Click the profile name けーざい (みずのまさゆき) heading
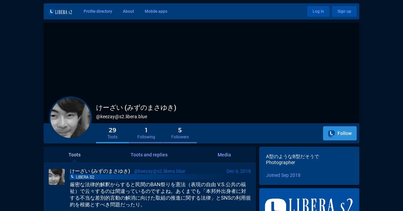Viewport: 403px width, 211px height. (x=136, y=108)
